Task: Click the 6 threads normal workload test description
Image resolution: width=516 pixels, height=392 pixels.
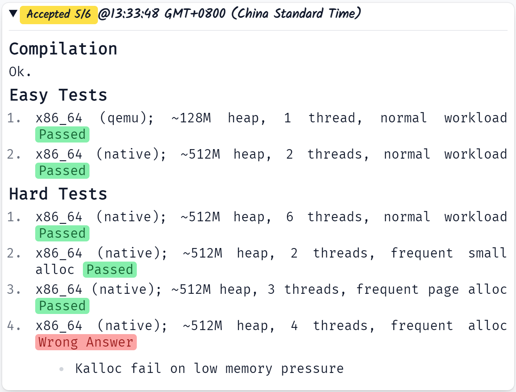Action: (271, 217)
